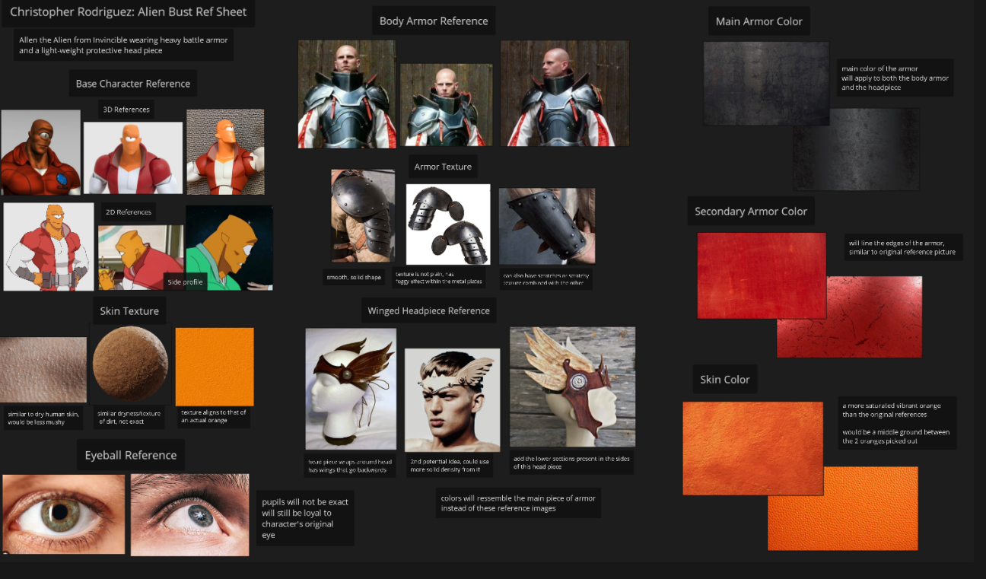
Task: Click the 'Body Armor Reference' heading
Action: tap(434, 21)
